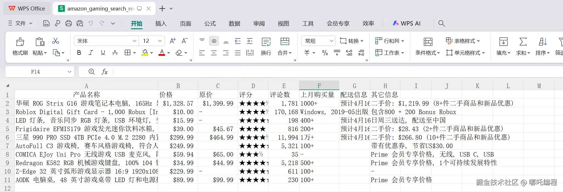
Task: Click the Redo arrow icon
Action: (102, 23)
